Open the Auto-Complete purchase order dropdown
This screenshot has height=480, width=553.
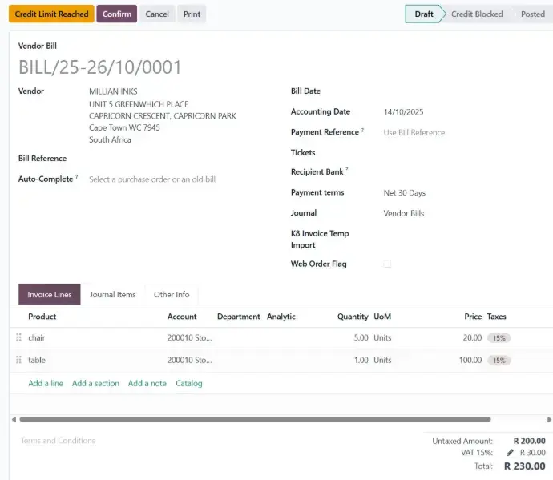152,179
